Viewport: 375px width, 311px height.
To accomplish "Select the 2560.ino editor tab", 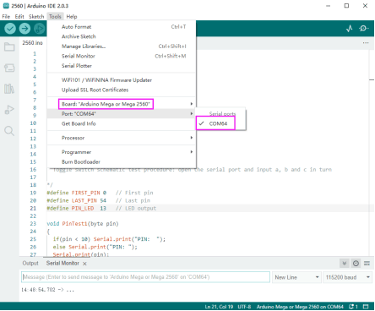I will coord(32,43).
